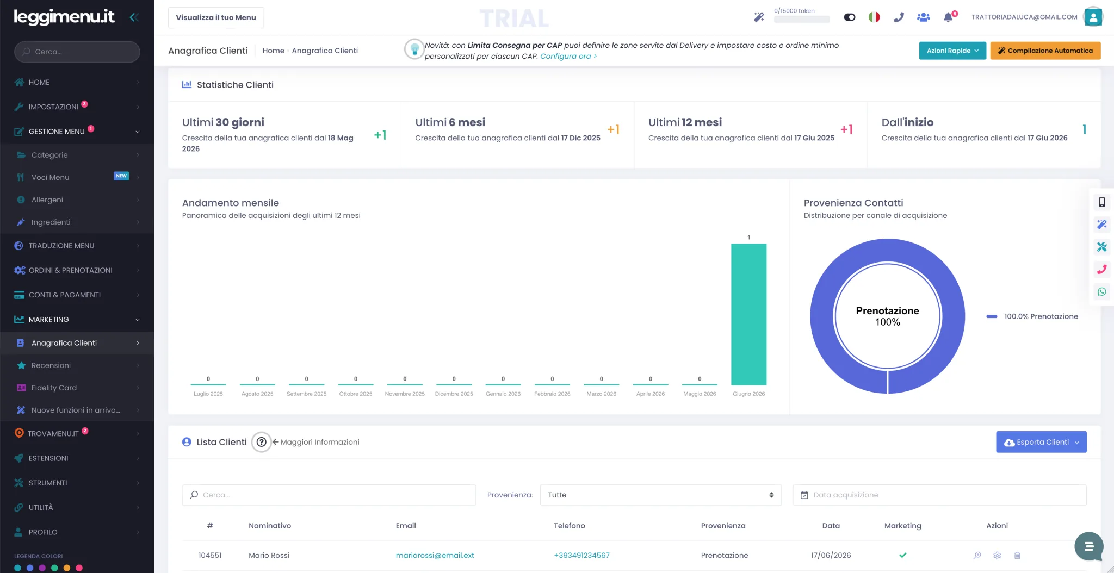Click the mobile preview icon on right panel
The image size is (1114, 573).
click(x=1101, y=202)
